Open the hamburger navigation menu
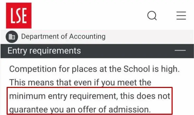 [181, 16]
